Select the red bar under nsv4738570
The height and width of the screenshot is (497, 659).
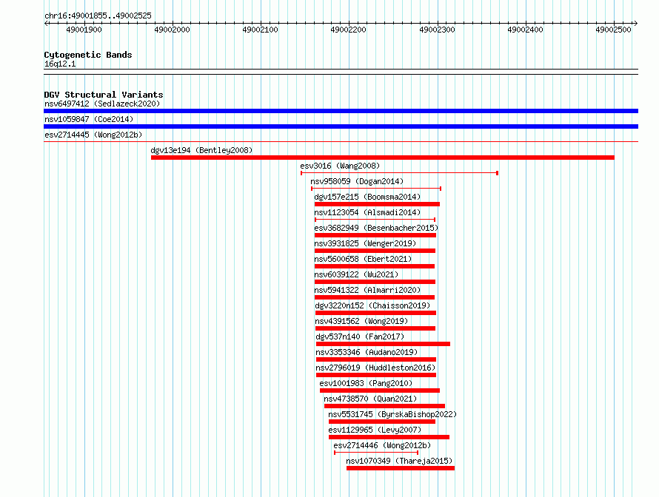point(384,406)
